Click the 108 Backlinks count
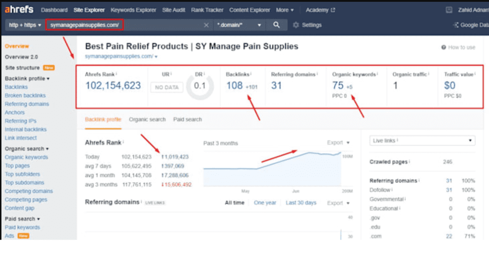The height and width of the screenshot is (279, 489). pyautogui.click(x=234, y=85)
